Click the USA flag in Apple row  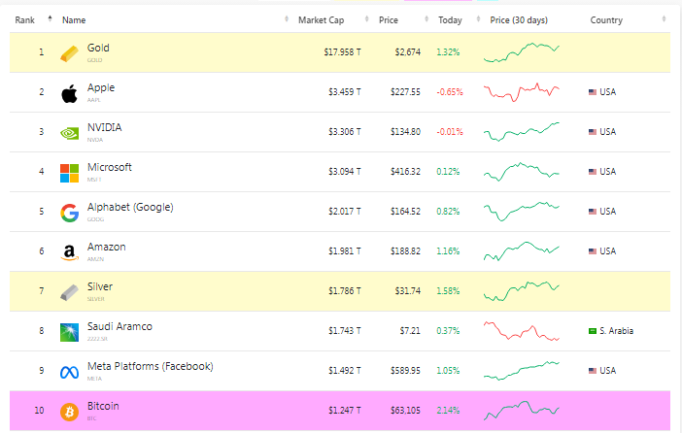pyautogui.click(x=592, y=92)
